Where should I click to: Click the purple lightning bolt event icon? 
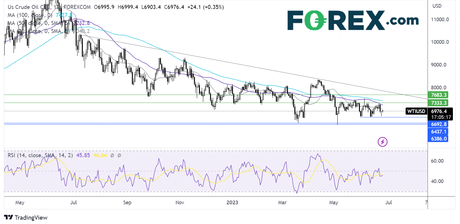point(383,142)
